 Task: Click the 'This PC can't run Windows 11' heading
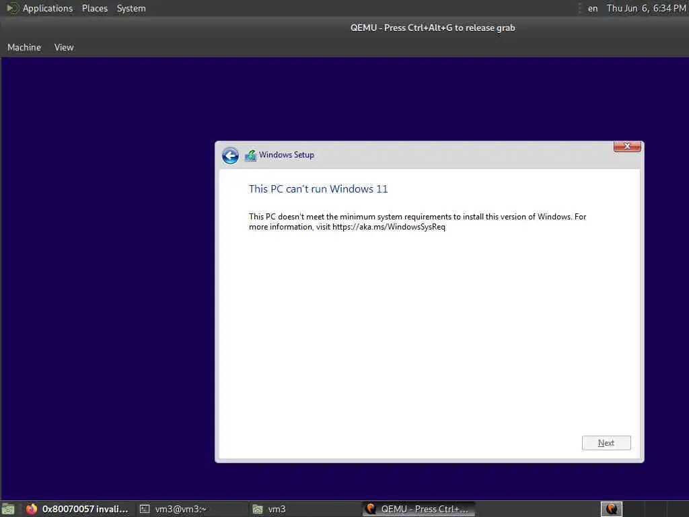pyautogui.click(x=318, y=189)
